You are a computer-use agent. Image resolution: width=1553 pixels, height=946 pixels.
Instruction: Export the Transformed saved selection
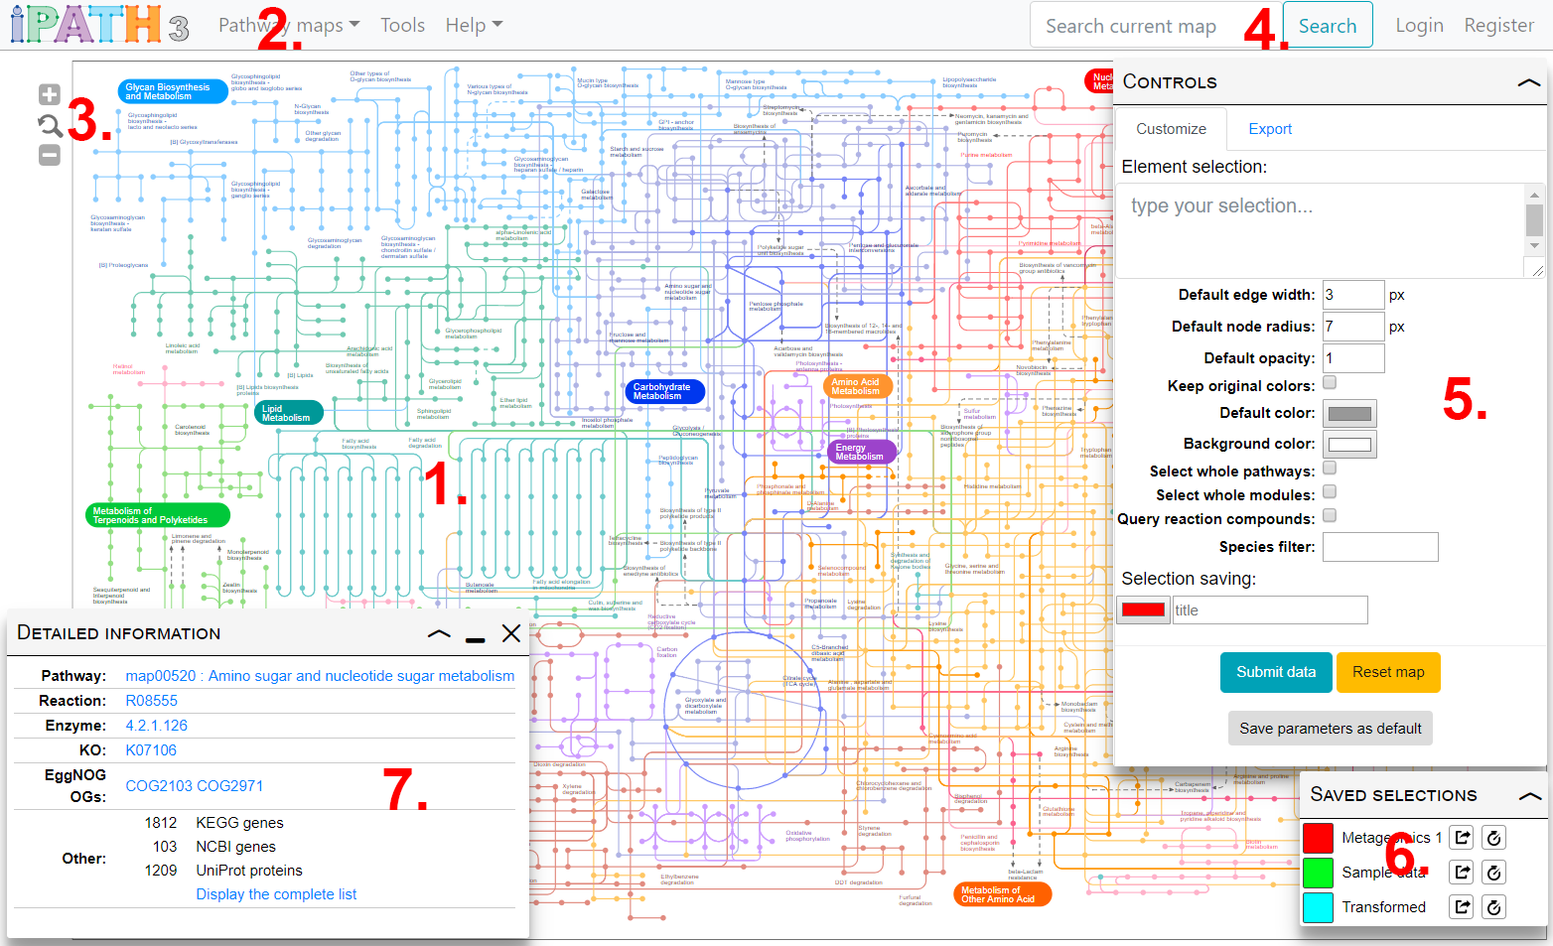point(1461,906)
